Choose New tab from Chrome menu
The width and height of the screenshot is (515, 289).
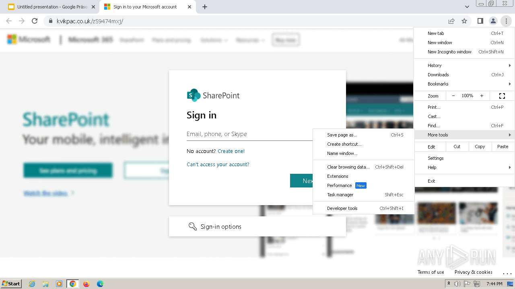[x=464, y=33]
